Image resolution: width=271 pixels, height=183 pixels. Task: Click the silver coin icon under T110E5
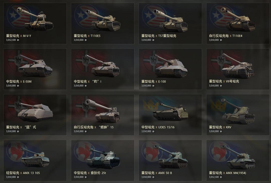(86, 40)
